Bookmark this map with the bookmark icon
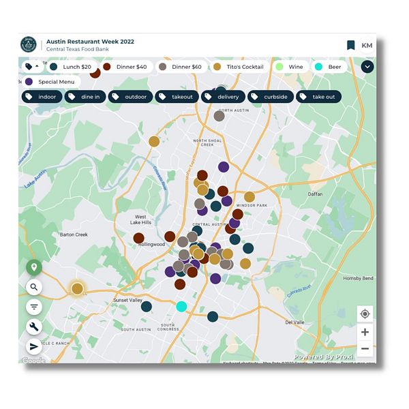The height and width of the screenshot is (409, 409). [x=351, y=45]
